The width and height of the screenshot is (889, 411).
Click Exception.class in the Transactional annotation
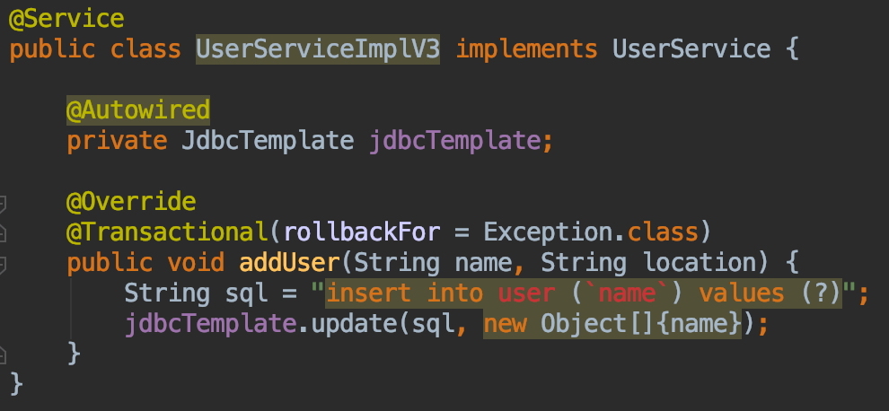pyautogui.click(x=591, y=232)
